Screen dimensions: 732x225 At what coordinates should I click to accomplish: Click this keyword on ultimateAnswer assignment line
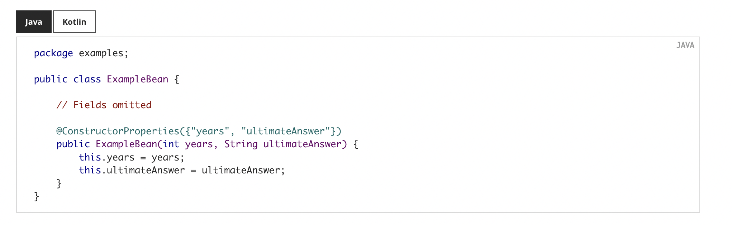[x=90, y=170]
